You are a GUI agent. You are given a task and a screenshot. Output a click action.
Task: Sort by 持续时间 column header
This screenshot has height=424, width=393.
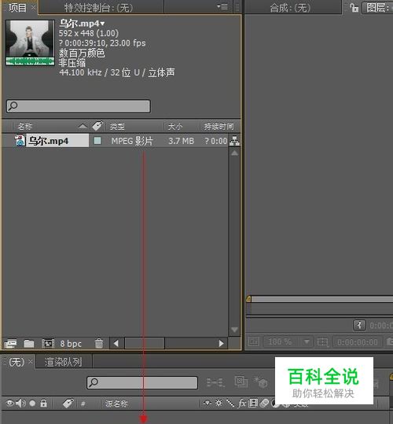tap(219, 126)
